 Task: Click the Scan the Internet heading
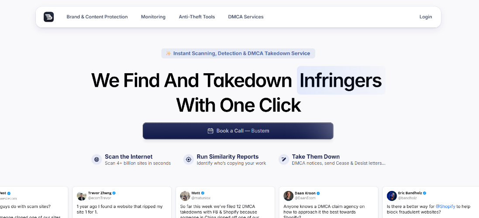[129, 157]
